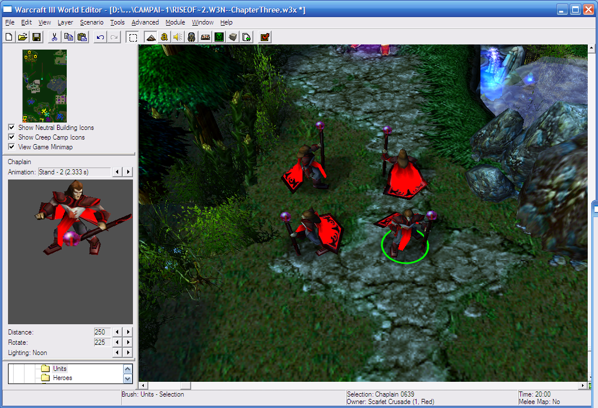Open the Window menu
The image size is (598, 408).
203,22
